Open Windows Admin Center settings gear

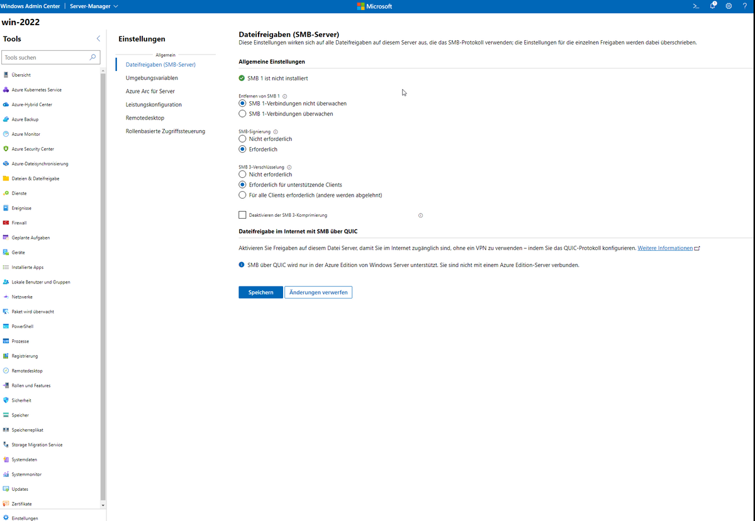pyautogui.click(x=729, y=6)
